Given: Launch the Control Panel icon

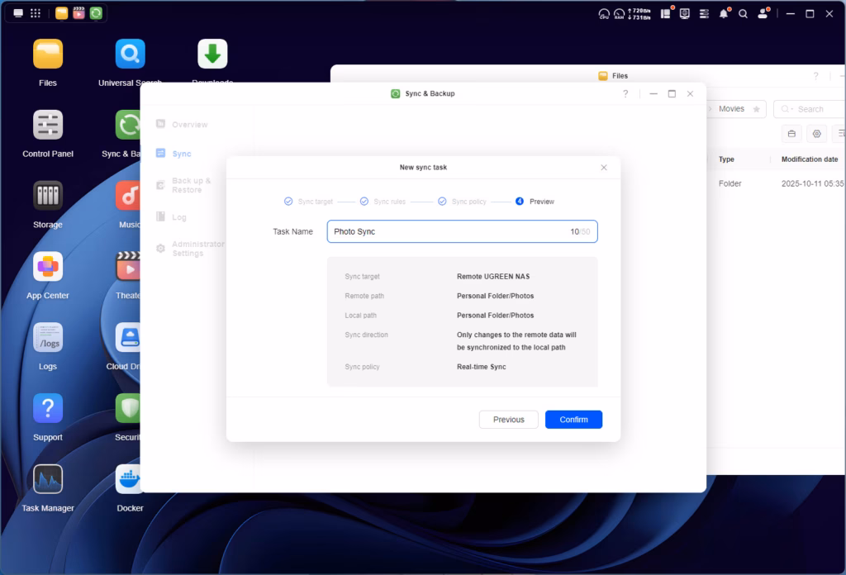Looking at the screenshot, I should [x=47, y=126].
